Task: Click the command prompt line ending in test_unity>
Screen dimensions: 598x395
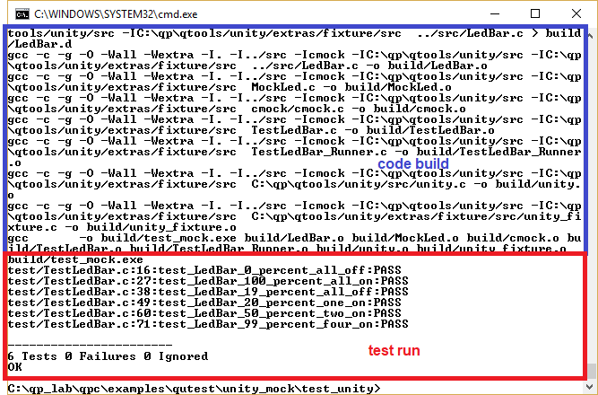Action: coord(193,388)
